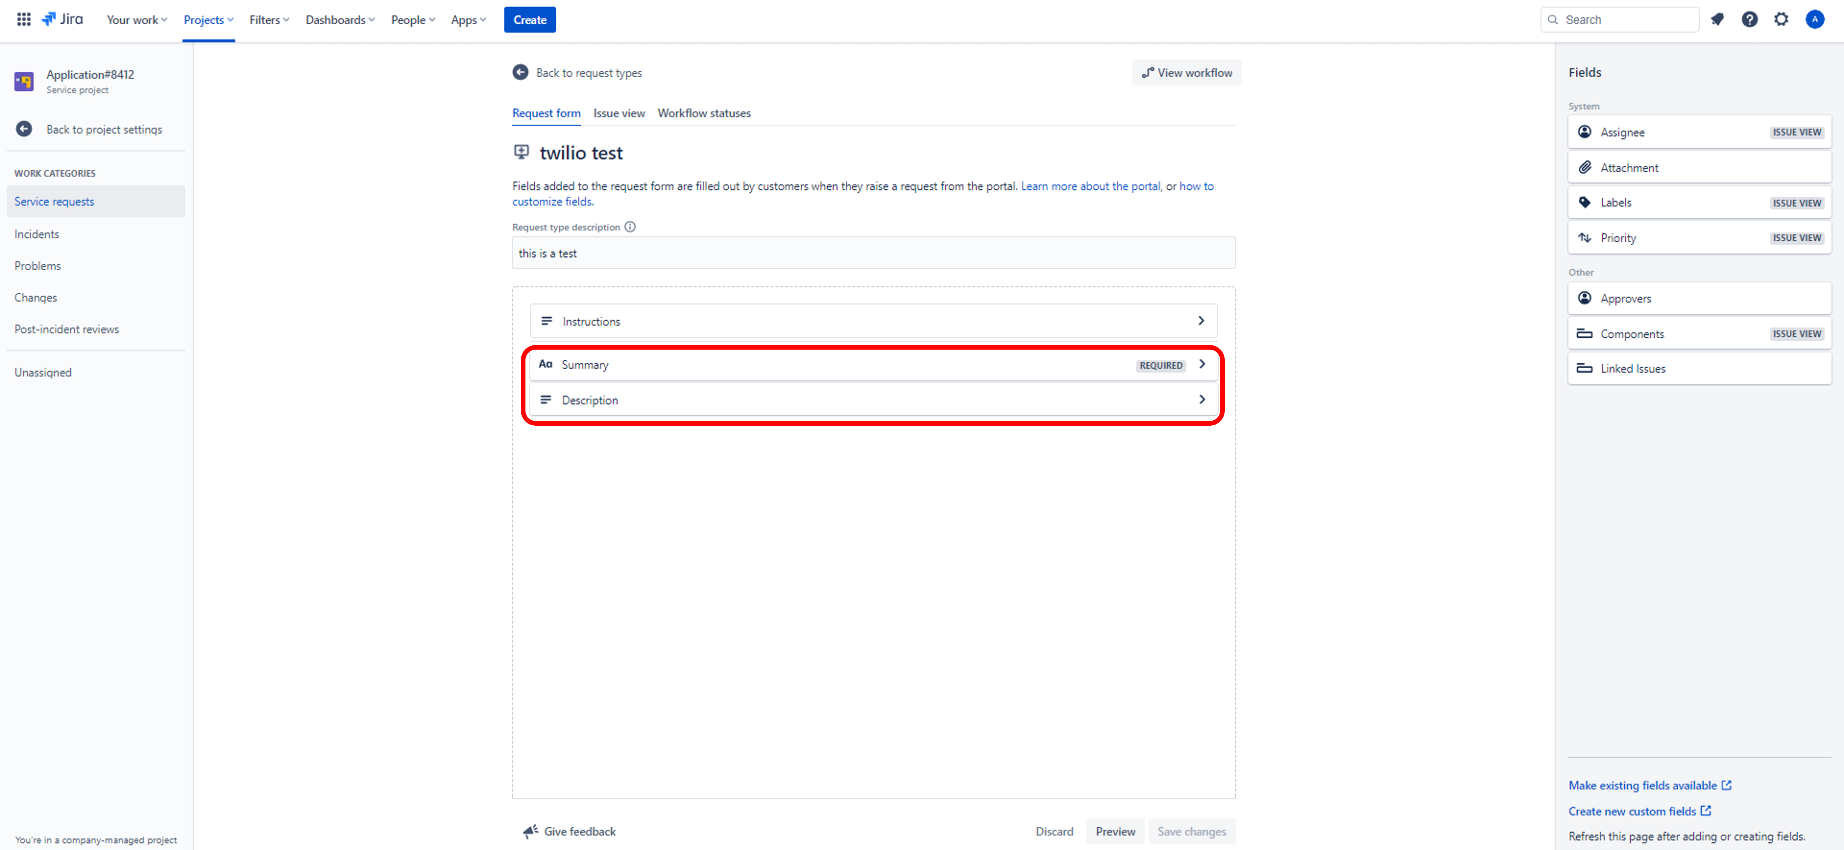Image resolution: width=1844 pixels, height=850 pixels.
Task: Open the help question mark icon
Action: coord(1750,19)
